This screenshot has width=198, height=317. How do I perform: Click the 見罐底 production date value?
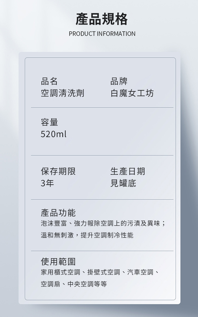tap(123, 183)
